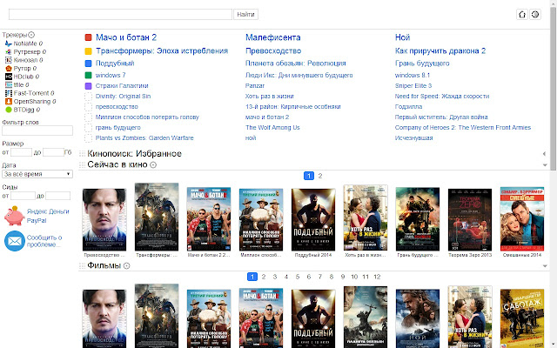Toggle the empty box beside превосходство
The width and height of the screenshot is (557, 348).
point(89,106)
